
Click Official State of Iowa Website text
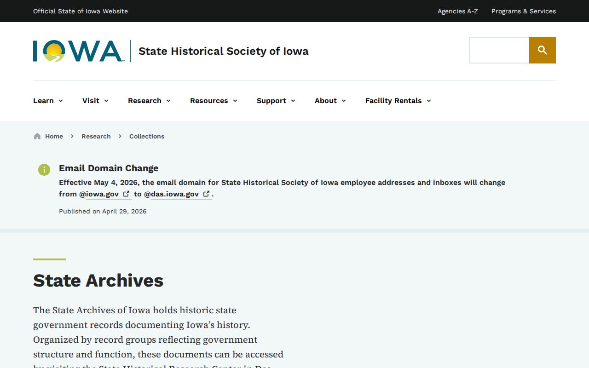click(81, 11)
